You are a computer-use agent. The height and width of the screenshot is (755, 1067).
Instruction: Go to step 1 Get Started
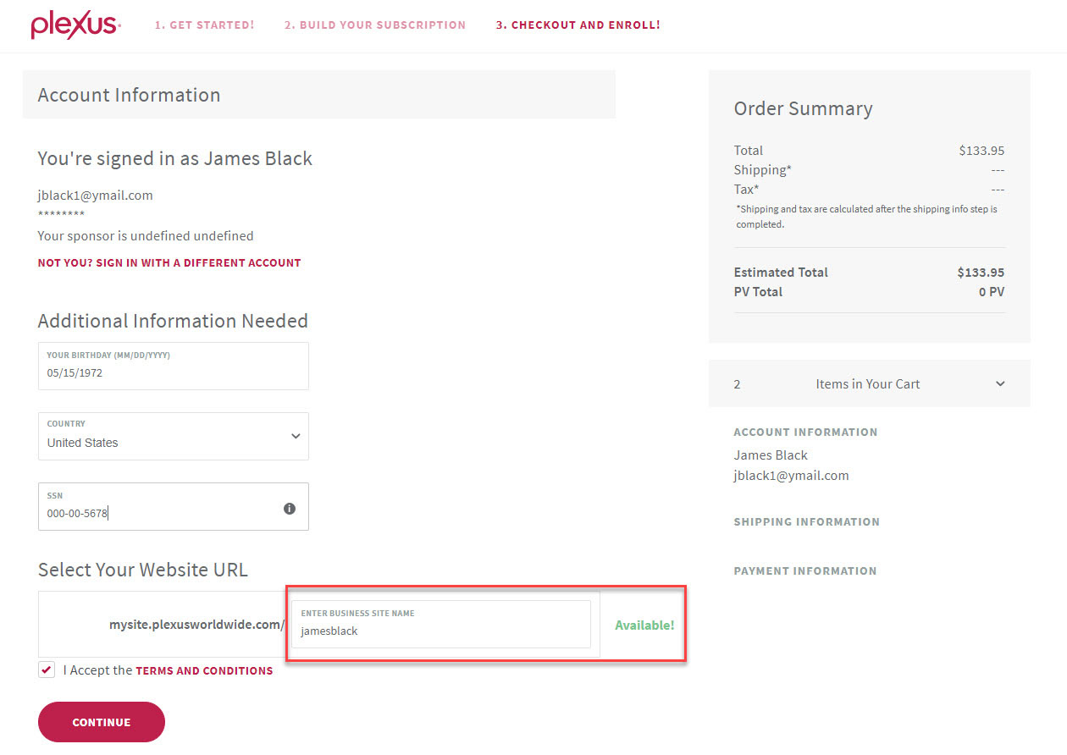click(204, 25)
